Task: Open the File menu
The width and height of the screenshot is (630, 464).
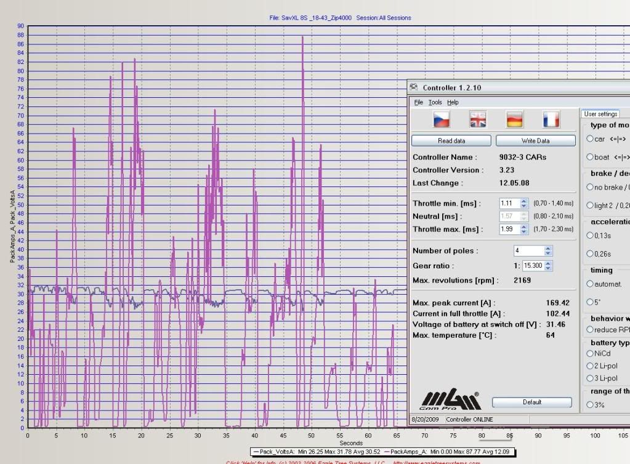Action: pyautogui.click(x=419, y=102)
